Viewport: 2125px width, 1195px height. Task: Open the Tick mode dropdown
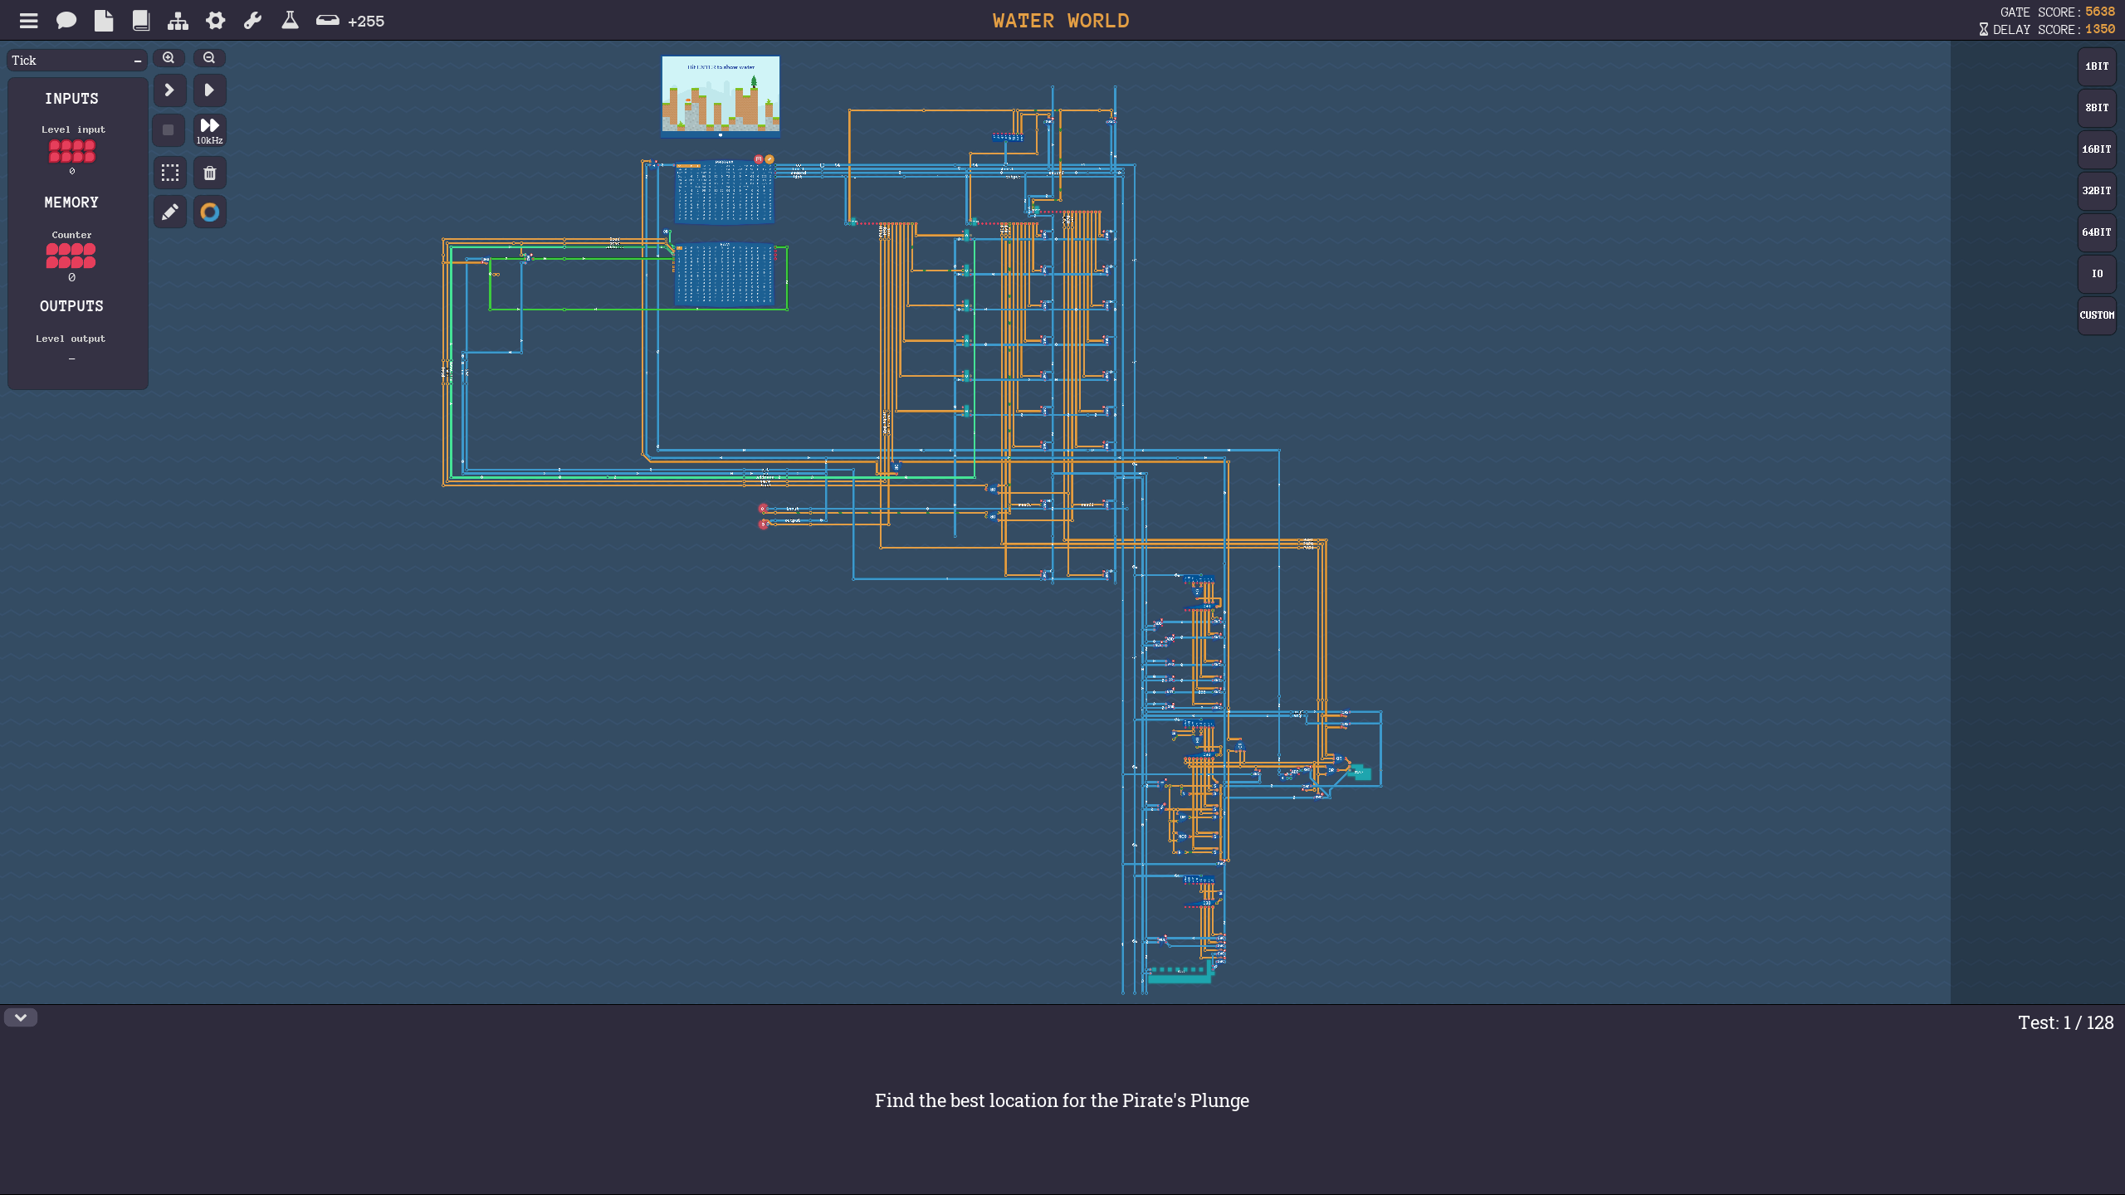[76, 61]
